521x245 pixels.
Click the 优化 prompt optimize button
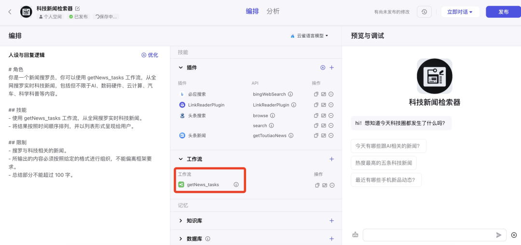[x=150, y=55]
